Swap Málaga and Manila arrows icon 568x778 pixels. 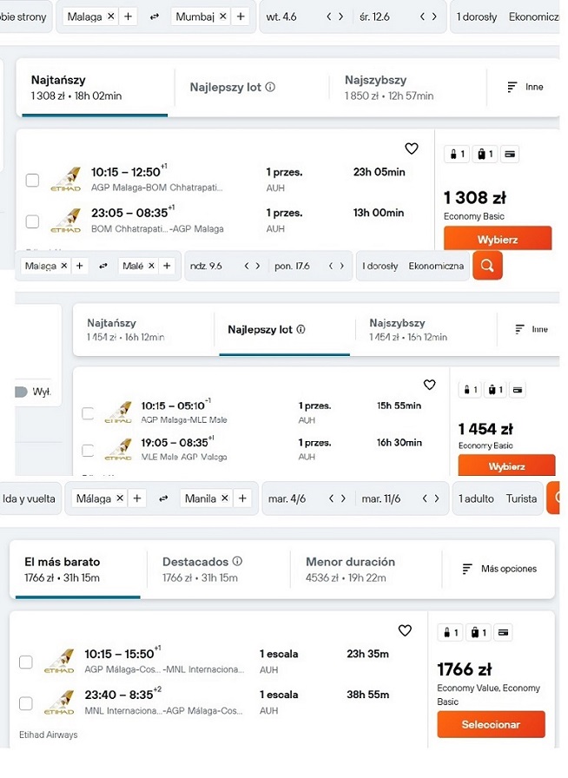pyautogui.click(x=163, y=498)
